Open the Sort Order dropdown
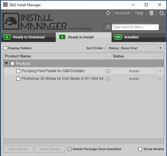This screenshot has height=156, width=167. point(135,48)
